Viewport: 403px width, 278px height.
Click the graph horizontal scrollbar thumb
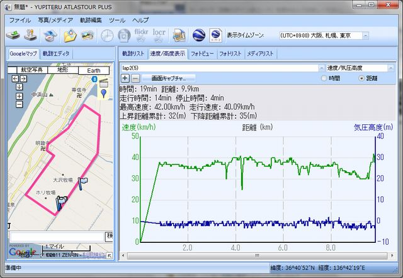click(x=258, y=255)
